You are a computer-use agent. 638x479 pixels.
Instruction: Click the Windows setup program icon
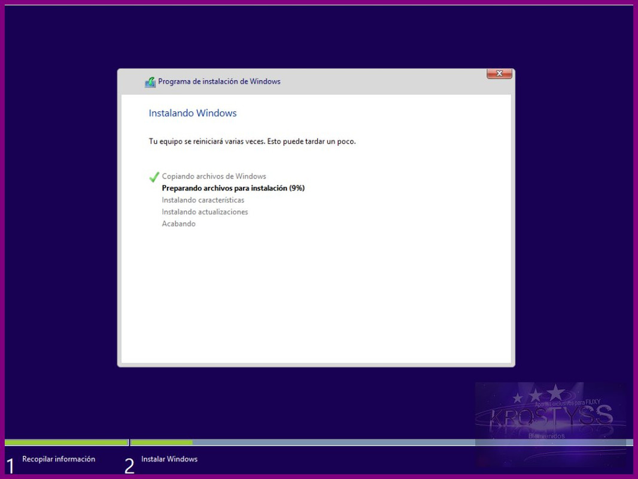coord(150,82)
